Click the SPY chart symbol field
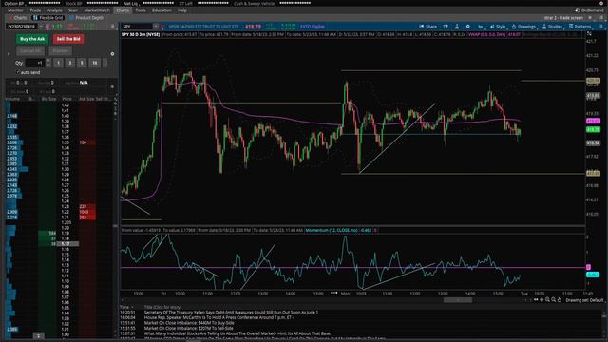 (137, 27)
